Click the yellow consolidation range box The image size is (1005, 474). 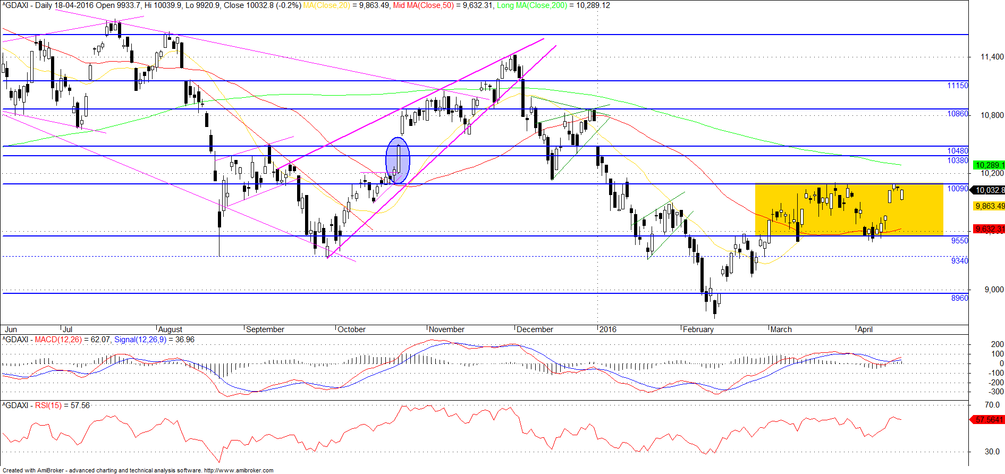tap(849, 209)
